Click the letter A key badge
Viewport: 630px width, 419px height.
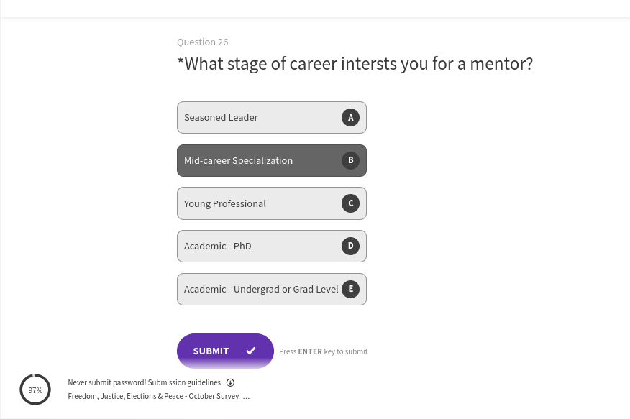(350, 118)
